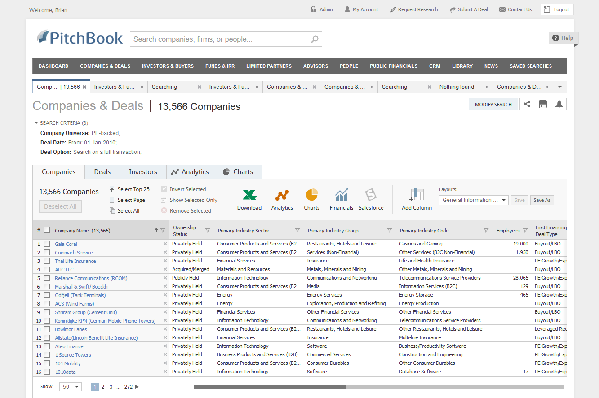Sort by Company Name column arrow
Screen dimensions: 599x398
pyautogui.click(x=156, y=231)
